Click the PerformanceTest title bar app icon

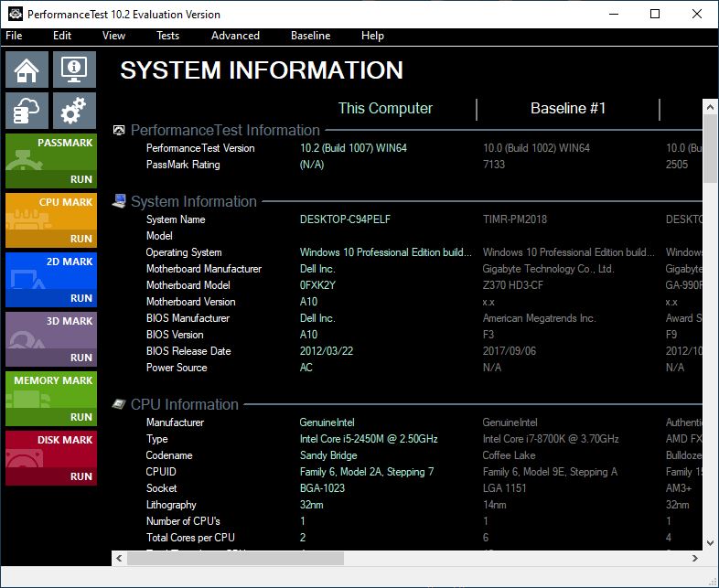(16, 14)
